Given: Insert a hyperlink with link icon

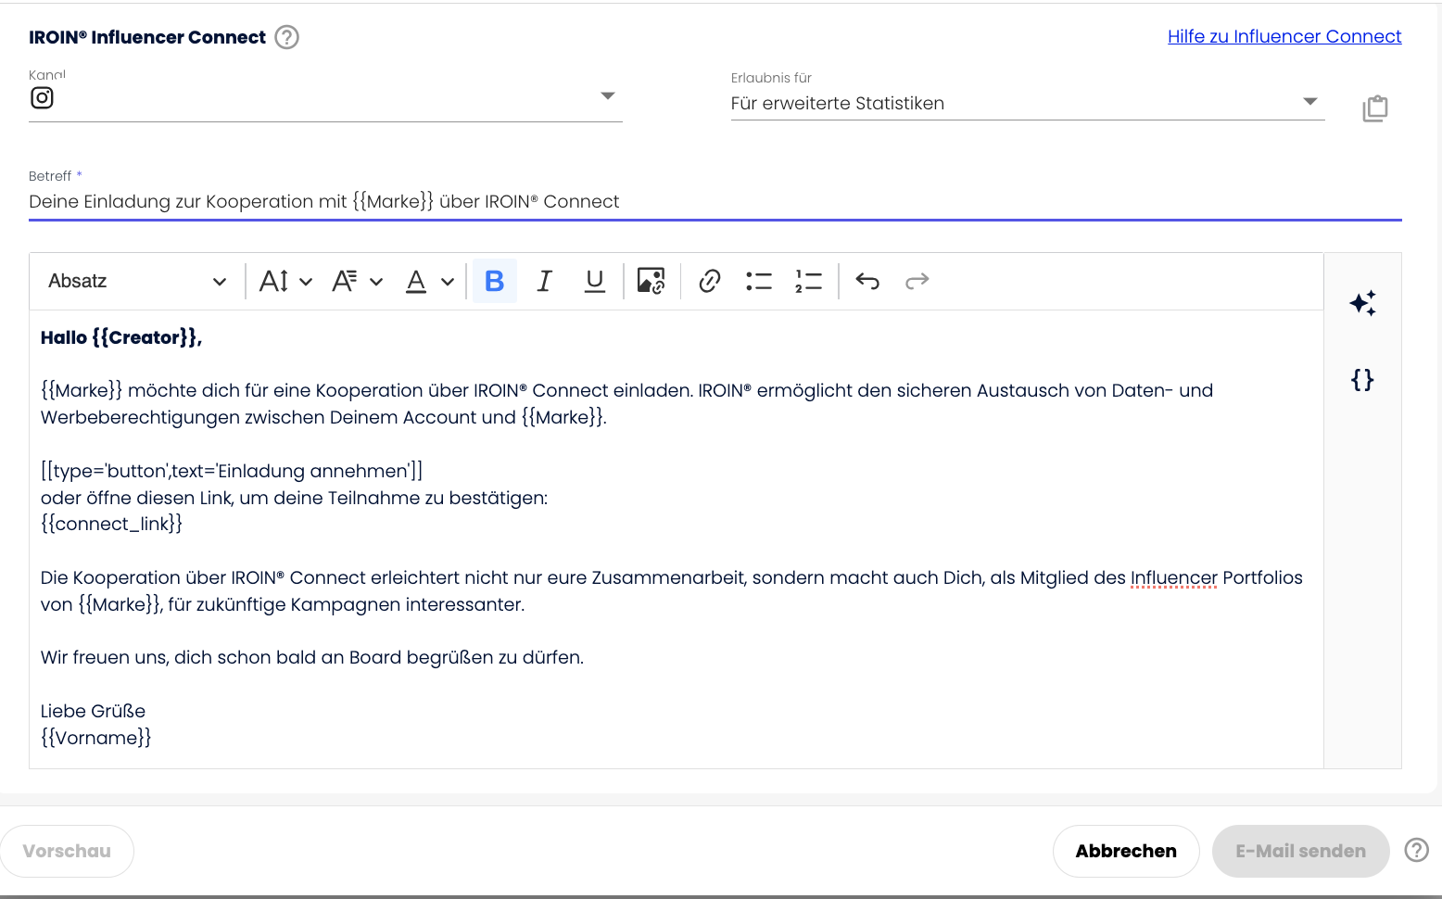Looking at the screenshot, I should click(710, 281).
